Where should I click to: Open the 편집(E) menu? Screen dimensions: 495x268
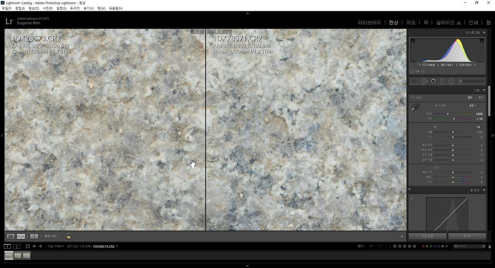(x=20, y=8)
